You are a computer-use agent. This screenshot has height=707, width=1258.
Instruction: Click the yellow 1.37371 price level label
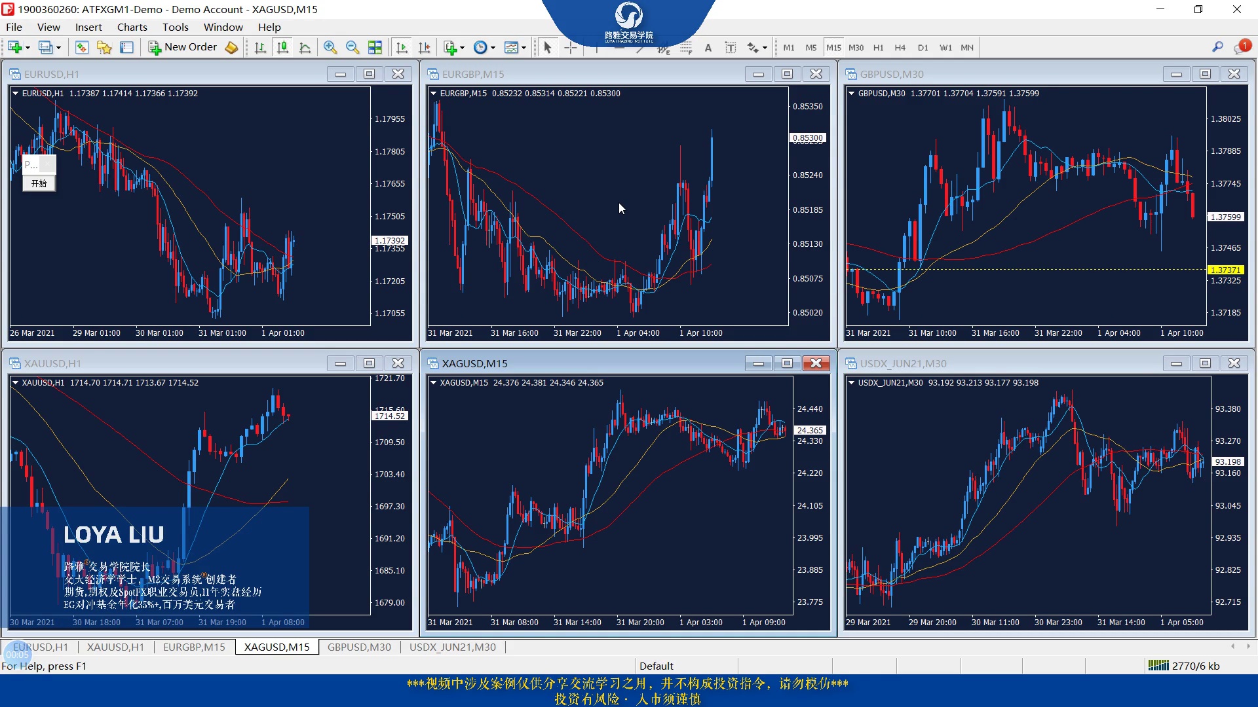pos(1225,270)
